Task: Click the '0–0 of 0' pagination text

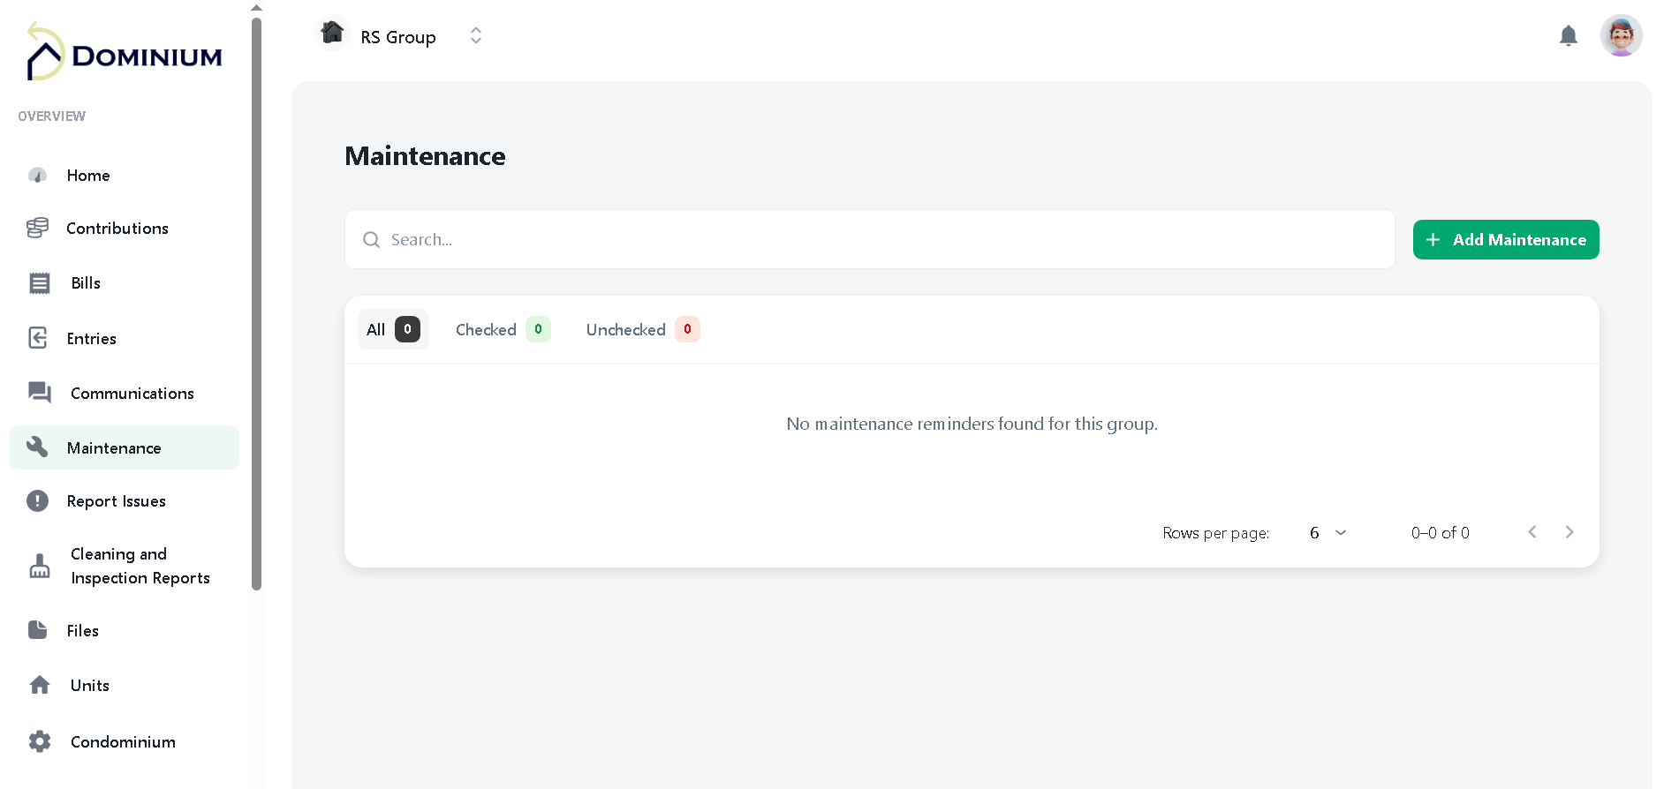Action: 1441,533
